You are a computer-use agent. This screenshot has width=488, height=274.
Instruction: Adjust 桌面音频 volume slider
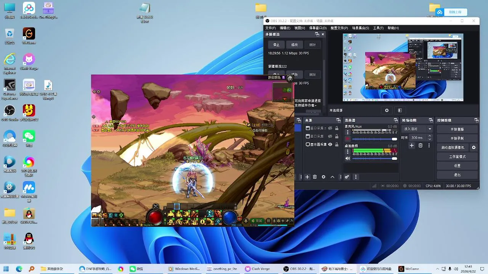pos(375,158)
